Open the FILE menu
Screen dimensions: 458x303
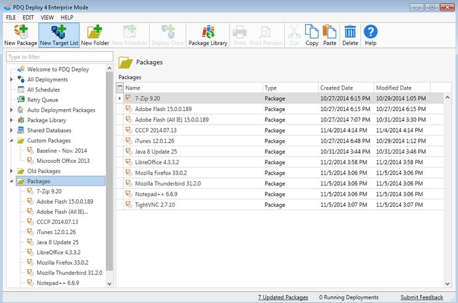click(11, 17)
